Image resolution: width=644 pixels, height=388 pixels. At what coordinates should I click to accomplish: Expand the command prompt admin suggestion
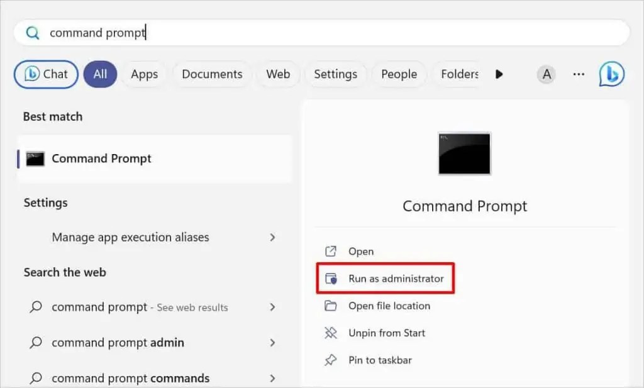[272, 343]
